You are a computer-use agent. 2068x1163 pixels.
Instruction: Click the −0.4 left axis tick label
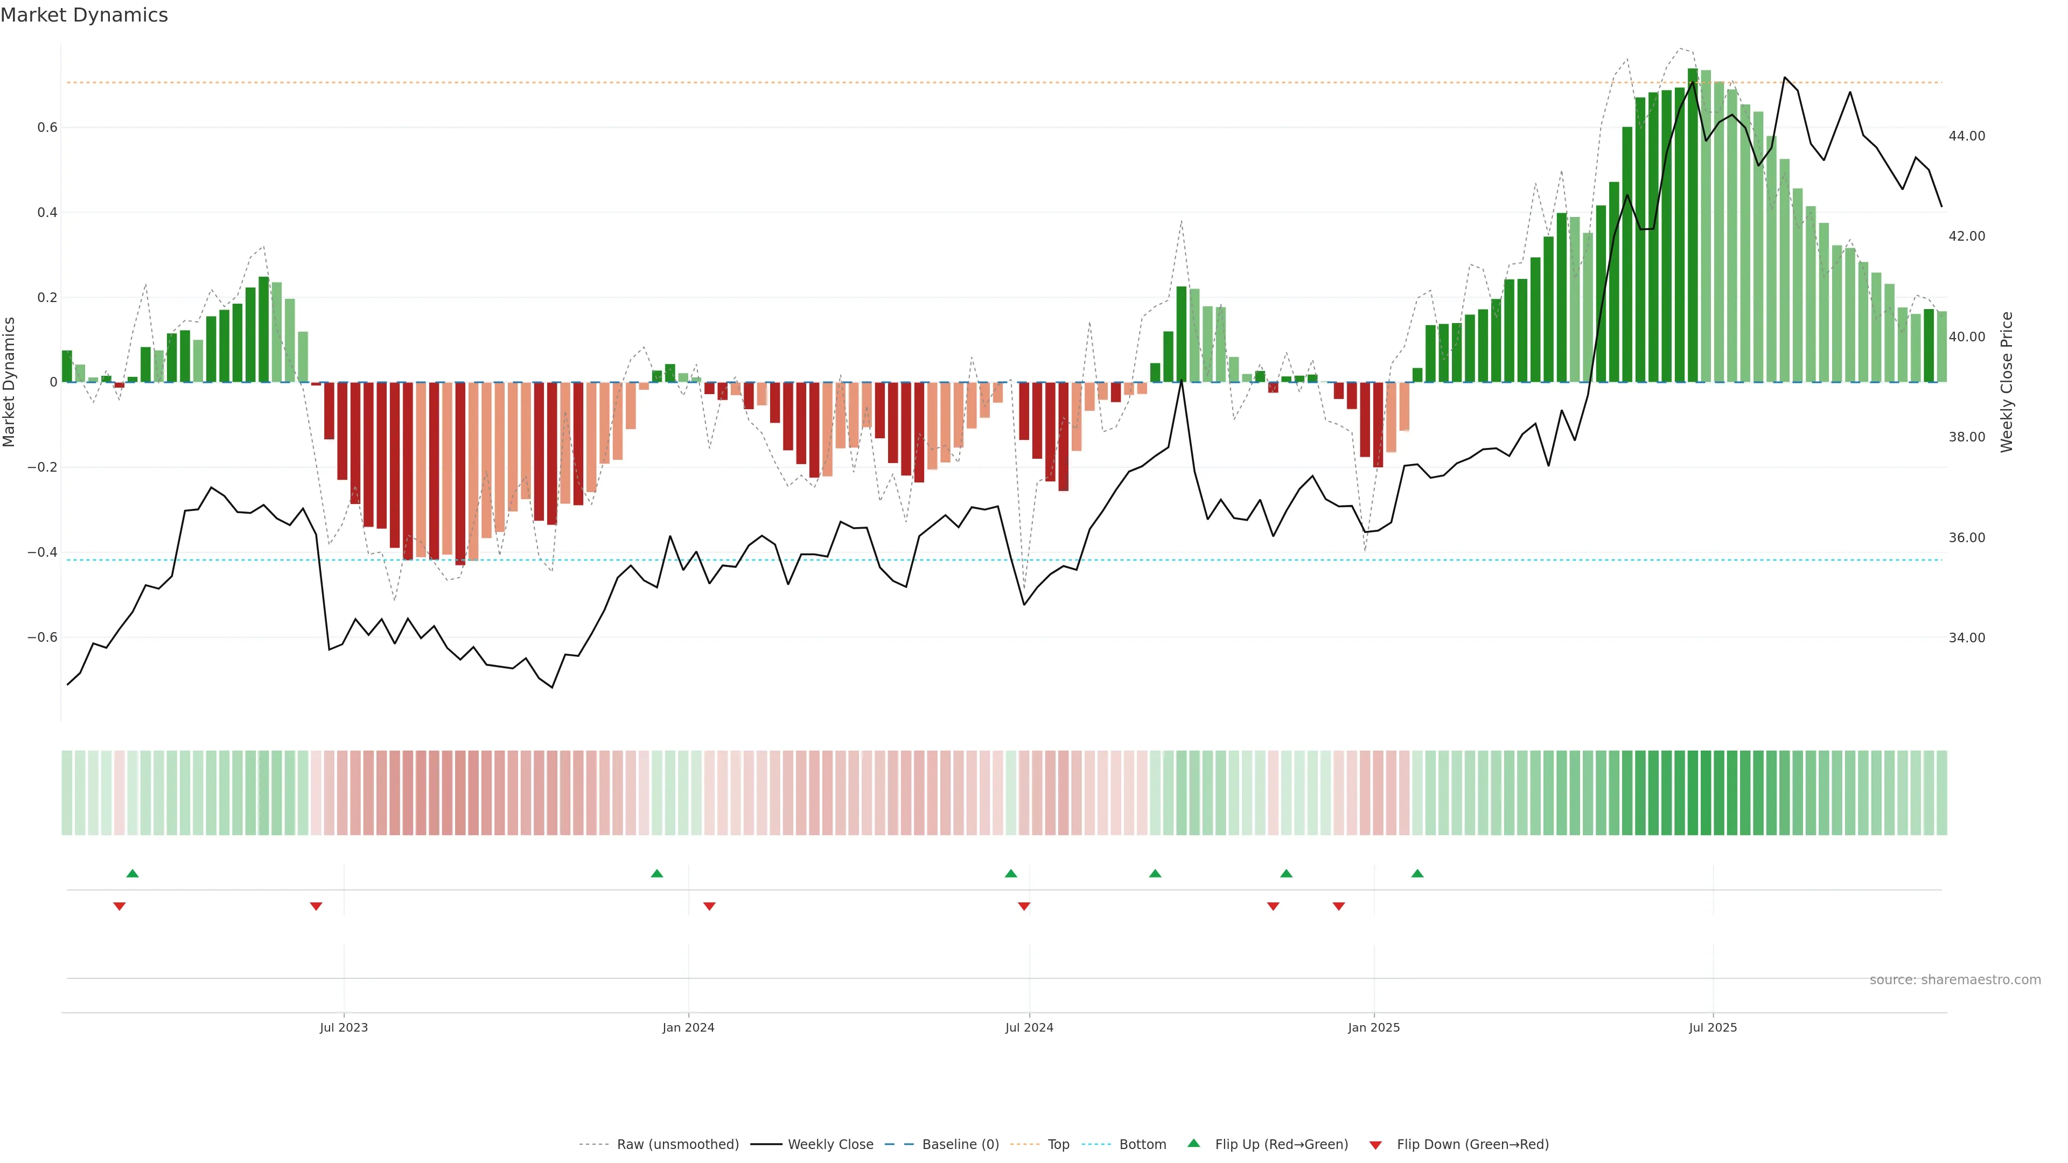click(x=43, y=552)
